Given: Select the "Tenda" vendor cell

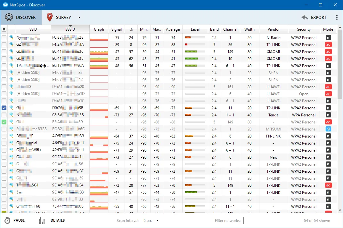Looking at the screenshot, I should 274,115.
